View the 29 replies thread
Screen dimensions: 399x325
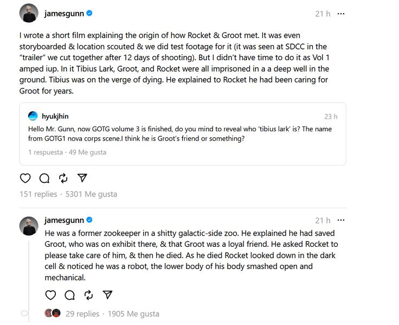click(82, 314)
